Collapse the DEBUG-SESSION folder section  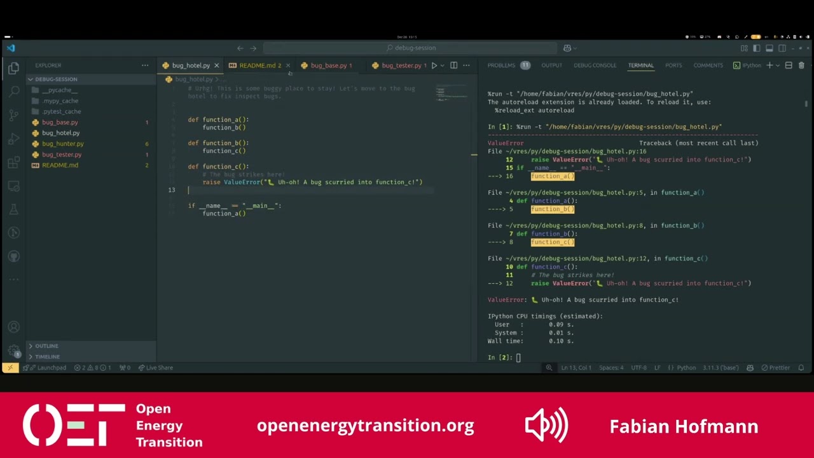[91, 79]
